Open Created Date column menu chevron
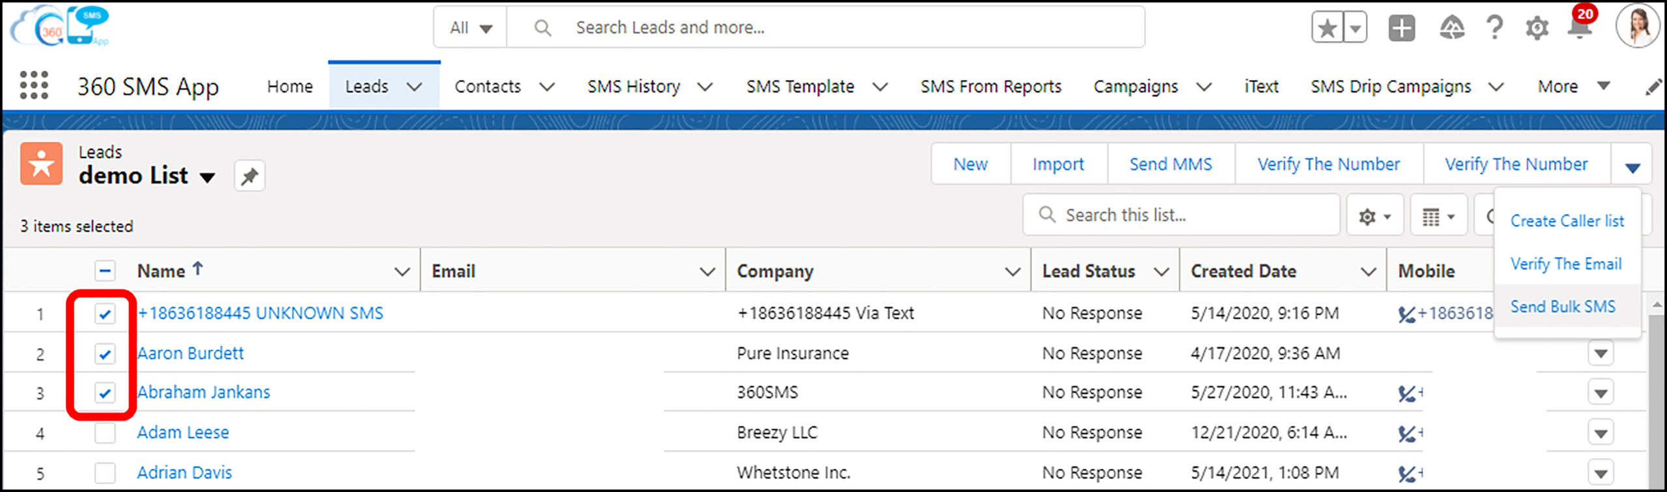The height and width of the screenshot is (492, 1667). (1369, 271)
